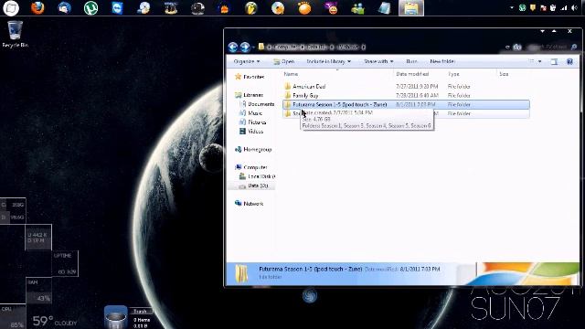Create a New folder

pyautogui.click(x=442, y=61)
